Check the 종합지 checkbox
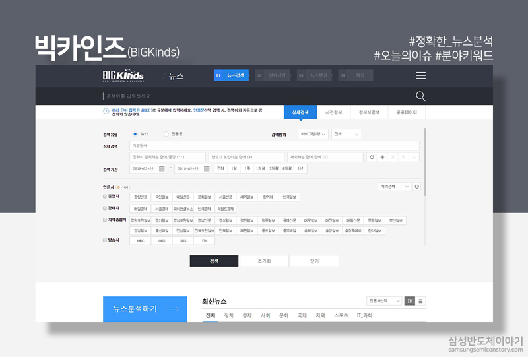The width and height of the screenshot is (528, 357). (x=105, y=196)
